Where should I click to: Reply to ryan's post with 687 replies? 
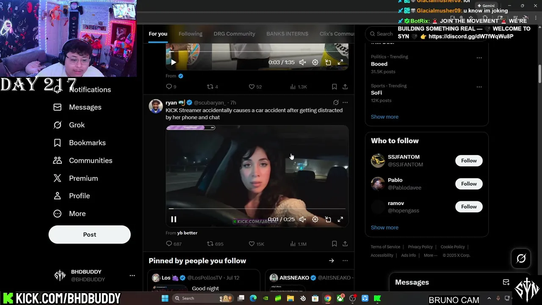[x=174, y=244]
